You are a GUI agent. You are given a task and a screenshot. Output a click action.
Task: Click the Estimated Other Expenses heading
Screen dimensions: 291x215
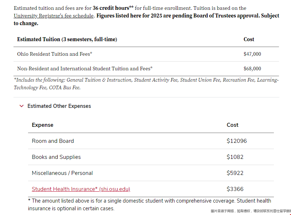(59, 106)
